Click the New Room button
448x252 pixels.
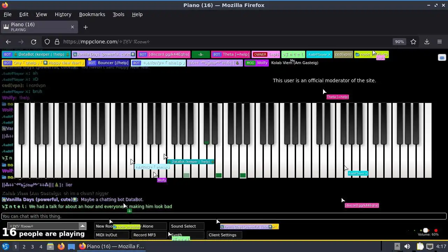(x=112, y=226)
